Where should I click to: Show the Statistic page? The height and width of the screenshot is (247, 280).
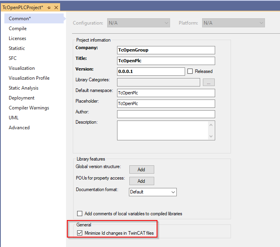[17, 48]
